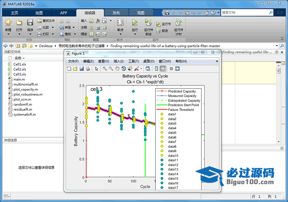Toggle Rotate 3D tool in Figure toolbar

124,69
